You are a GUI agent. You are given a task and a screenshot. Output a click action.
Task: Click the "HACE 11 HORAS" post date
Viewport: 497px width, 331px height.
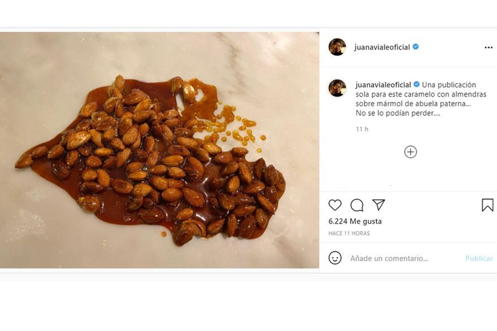coord(349,233)
